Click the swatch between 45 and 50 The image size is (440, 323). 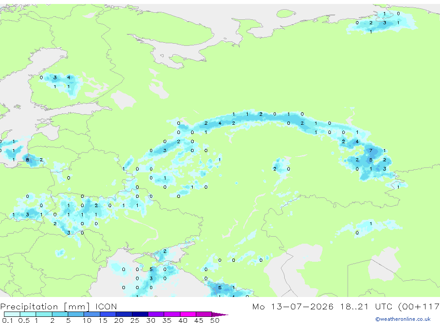[204, 314]
